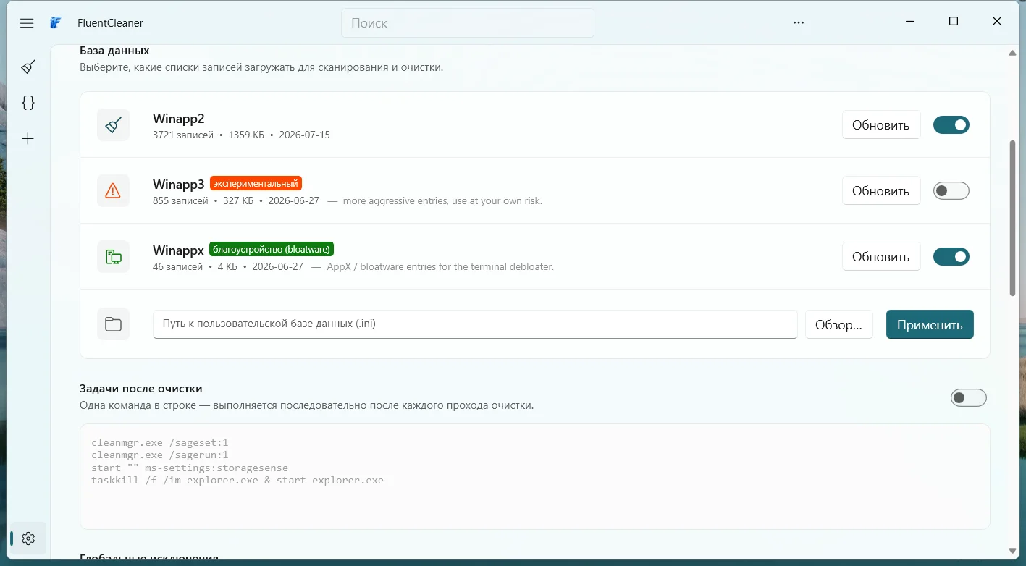
Task: Open the curly braces editor page
Action: (28, 103)
